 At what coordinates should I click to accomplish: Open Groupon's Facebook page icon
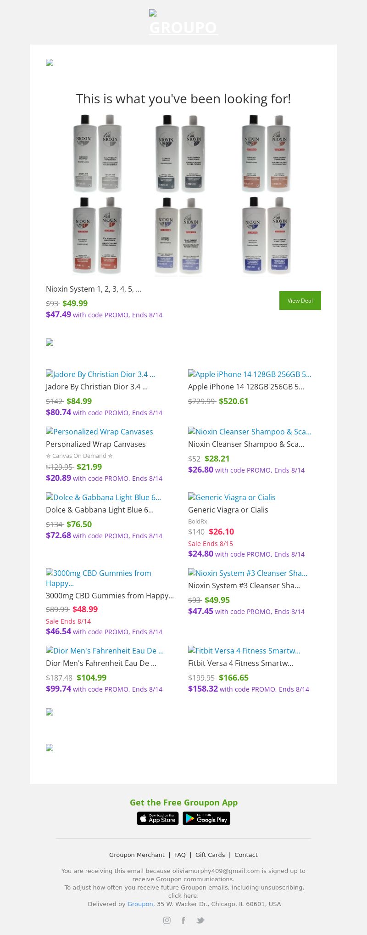(x=183, y=920)
